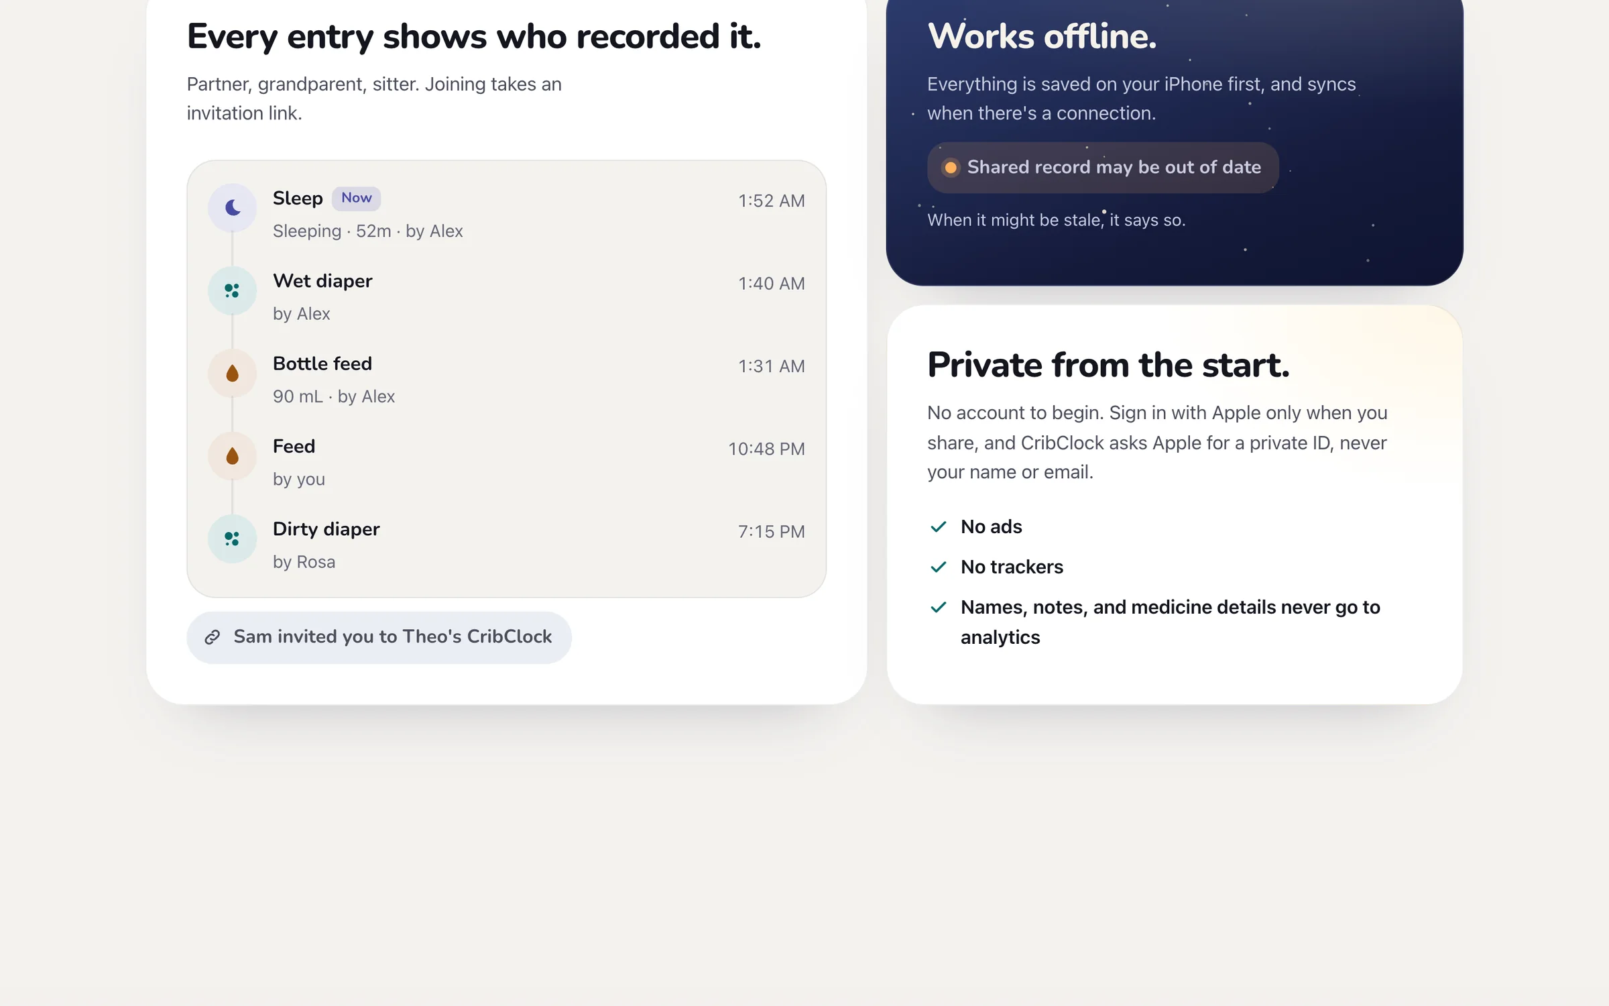Click the Every entry shows who recorded it heading
1609x1006 pixels.
(x=474, y=37)
